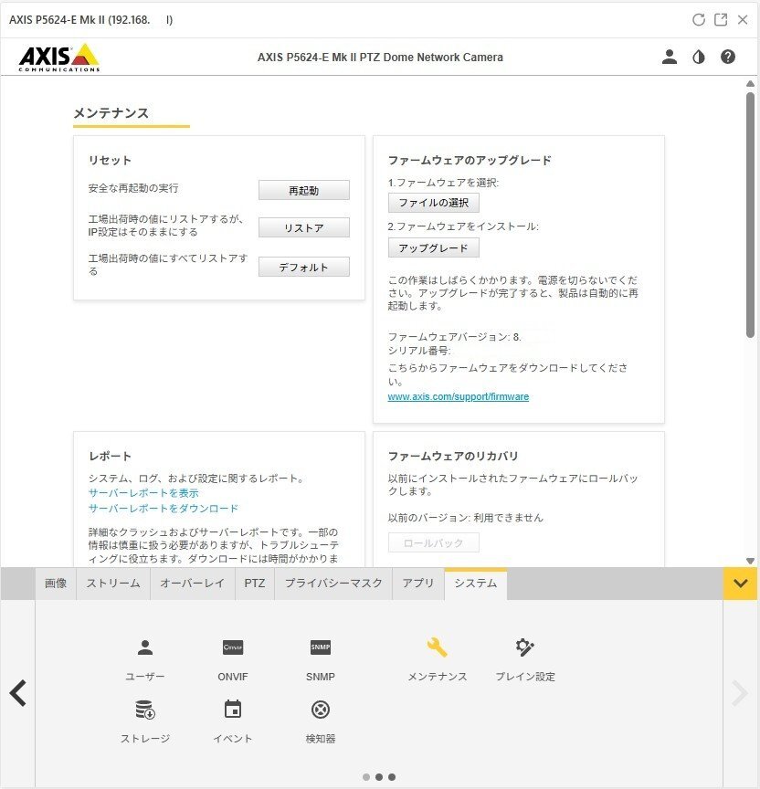Select the second page indicator dot
The height and width of the screenshot is (789, 760).
point(379,777)
